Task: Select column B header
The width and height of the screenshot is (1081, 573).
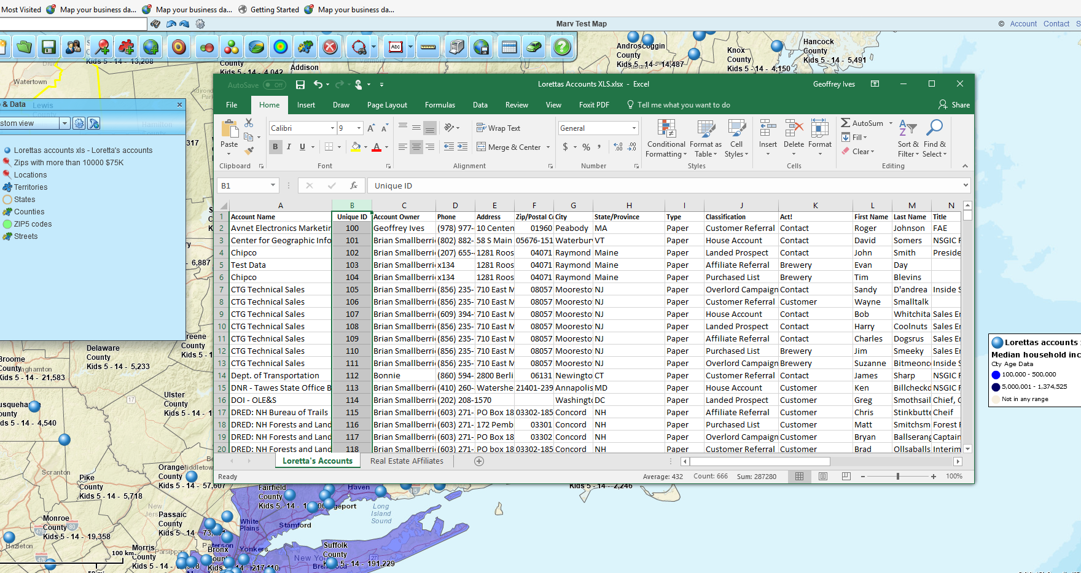Action: (x=352, y=206)
